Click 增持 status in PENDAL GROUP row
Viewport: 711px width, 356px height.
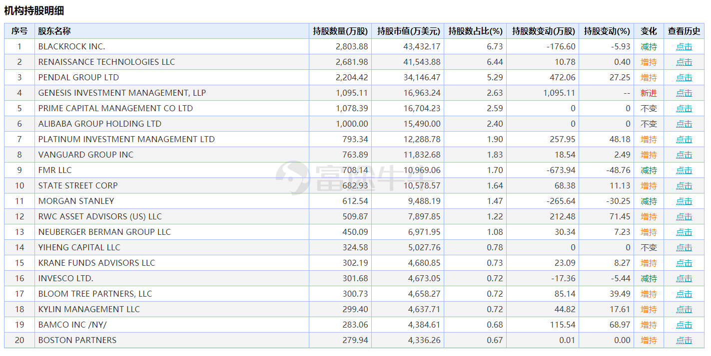coord(649,78)
